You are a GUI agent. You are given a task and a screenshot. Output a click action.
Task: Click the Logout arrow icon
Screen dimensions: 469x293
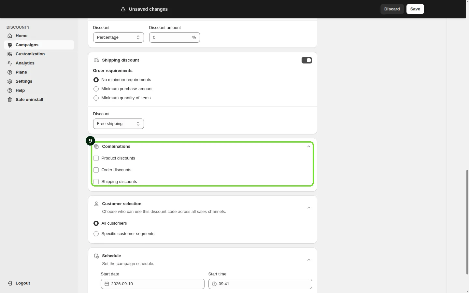(10, 283)
